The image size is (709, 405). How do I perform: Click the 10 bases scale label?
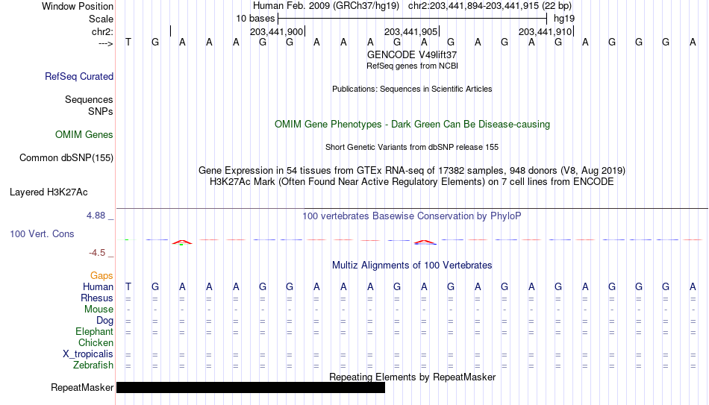point(255,19)
